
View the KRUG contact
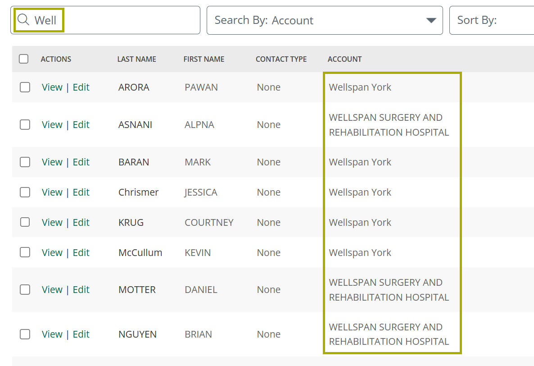point(52,222)
